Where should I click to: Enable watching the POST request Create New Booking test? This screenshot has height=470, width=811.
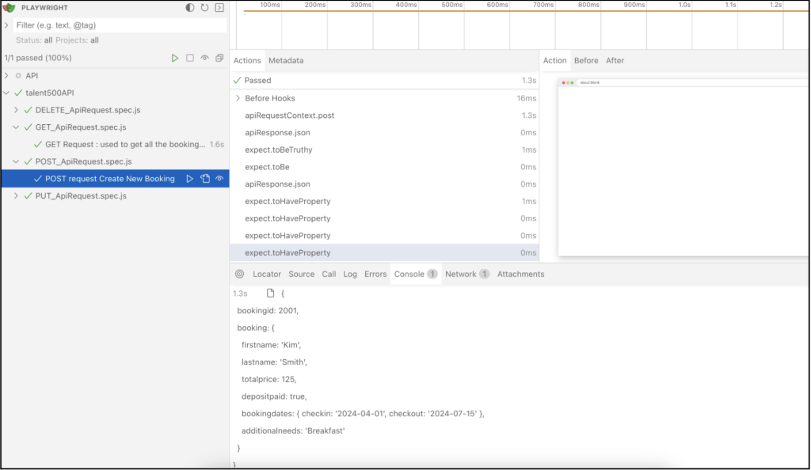tap(219, 178)
